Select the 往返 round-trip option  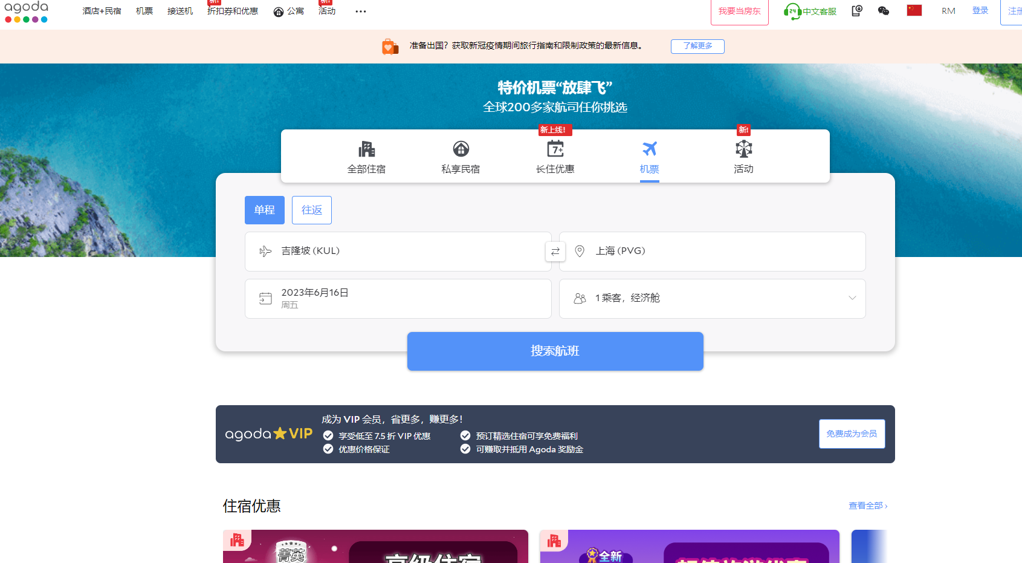point(312,210)
